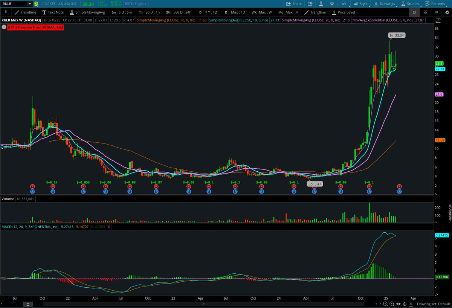Open the Studies dropdown menu
452x308 pixels.
click(410, 3)
